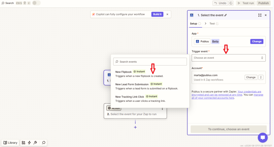This screenshot has height=147, width=274.
Task: Click the magnifier icon in bottom toolbar
Action: (x=44, y=143)
